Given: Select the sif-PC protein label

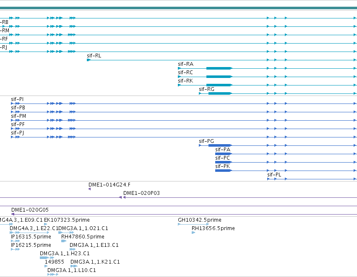Looking at the screenshot, I should [222, 158].
